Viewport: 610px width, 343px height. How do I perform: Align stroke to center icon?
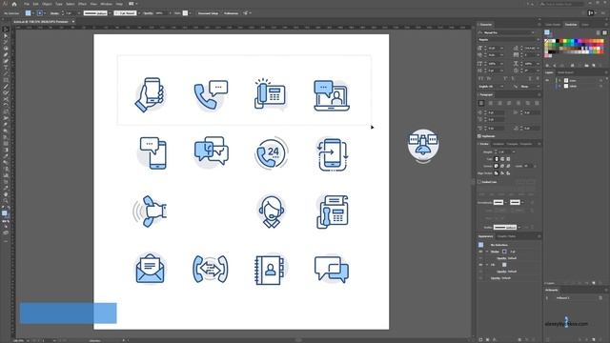tap(497, 173)
